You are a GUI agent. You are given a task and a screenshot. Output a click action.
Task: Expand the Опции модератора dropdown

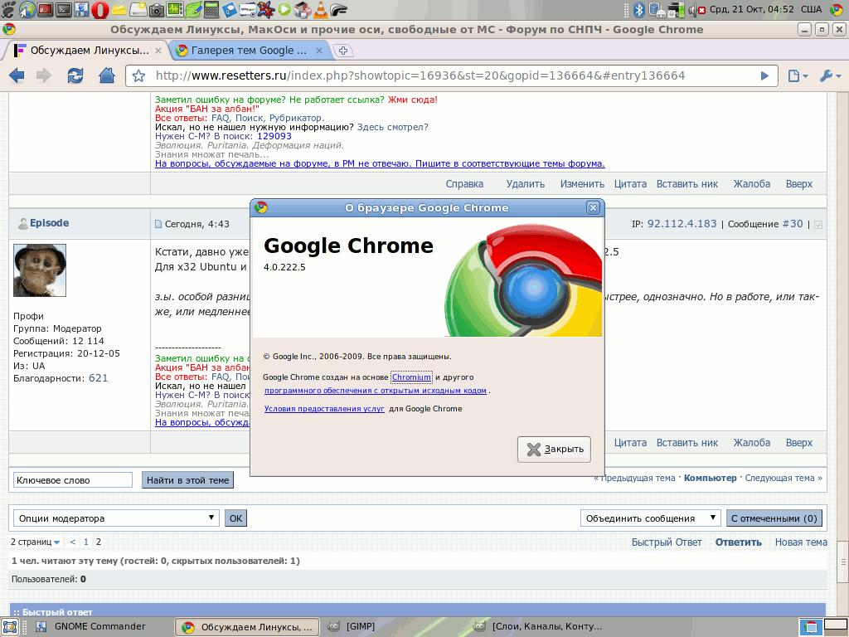pos(116,518)
